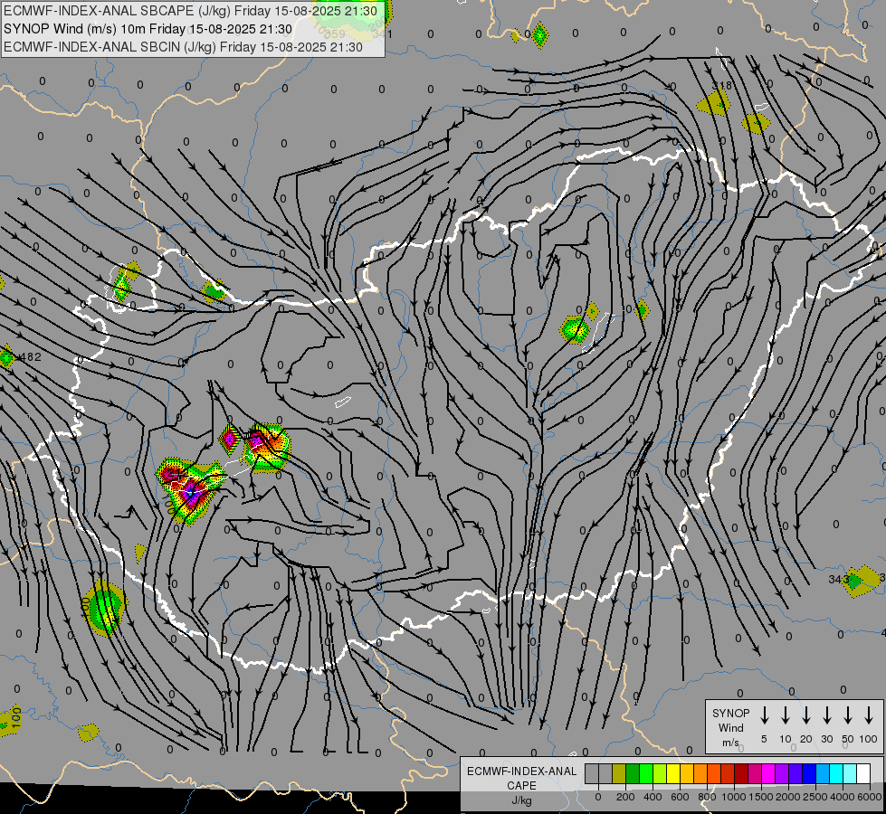Viewport: 886px width, 814px height.
Task: Pick the pure yellow CAPE legend swatch
Action: pyautogui.click(x=673, y=773)
